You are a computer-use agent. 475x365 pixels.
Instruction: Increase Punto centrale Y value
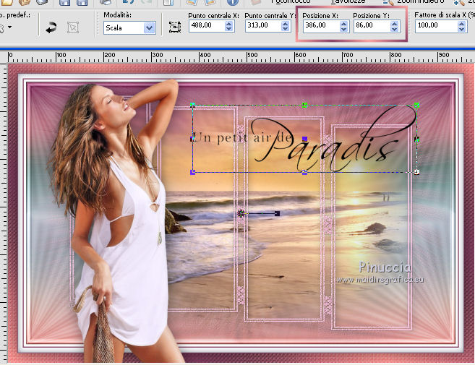pyautogui.click(x=285, y=23)
